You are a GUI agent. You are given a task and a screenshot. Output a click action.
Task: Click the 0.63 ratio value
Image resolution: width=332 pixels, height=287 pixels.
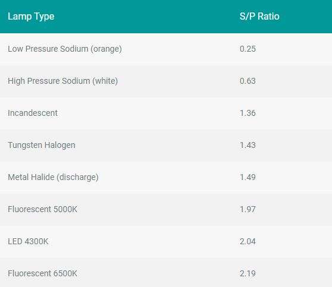[248, 81]
